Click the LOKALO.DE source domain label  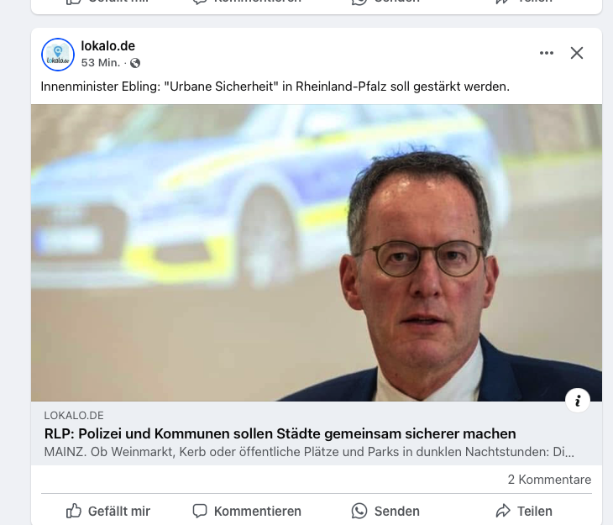point(74,416)
